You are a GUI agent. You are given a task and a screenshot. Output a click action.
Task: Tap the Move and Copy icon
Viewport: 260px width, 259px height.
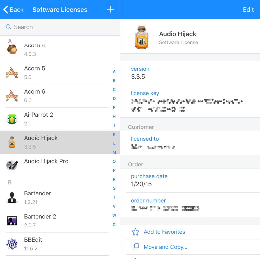(x=136, y=247)
